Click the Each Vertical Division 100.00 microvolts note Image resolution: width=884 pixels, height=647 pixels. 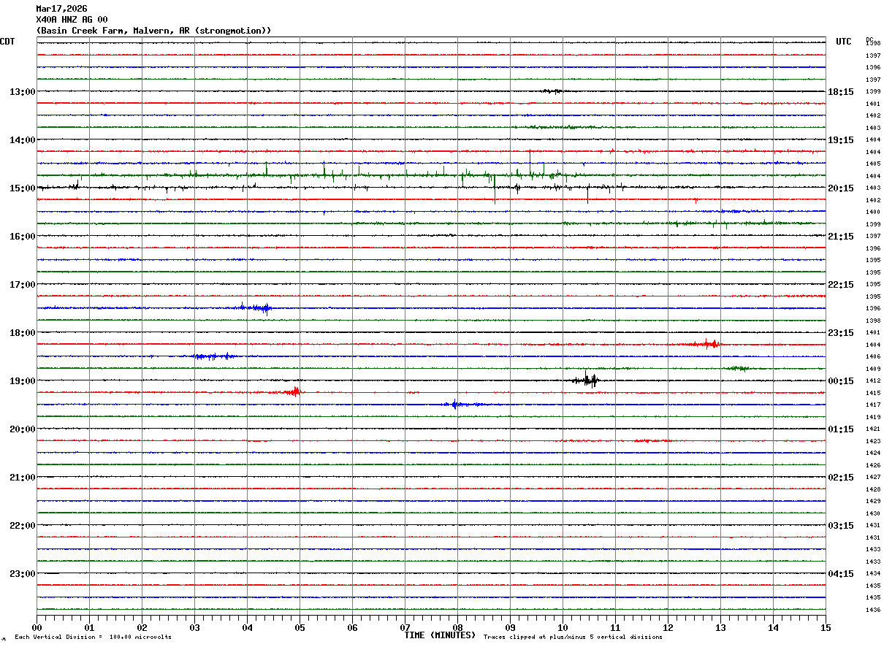pyautogui.click(x=93, y=637)
